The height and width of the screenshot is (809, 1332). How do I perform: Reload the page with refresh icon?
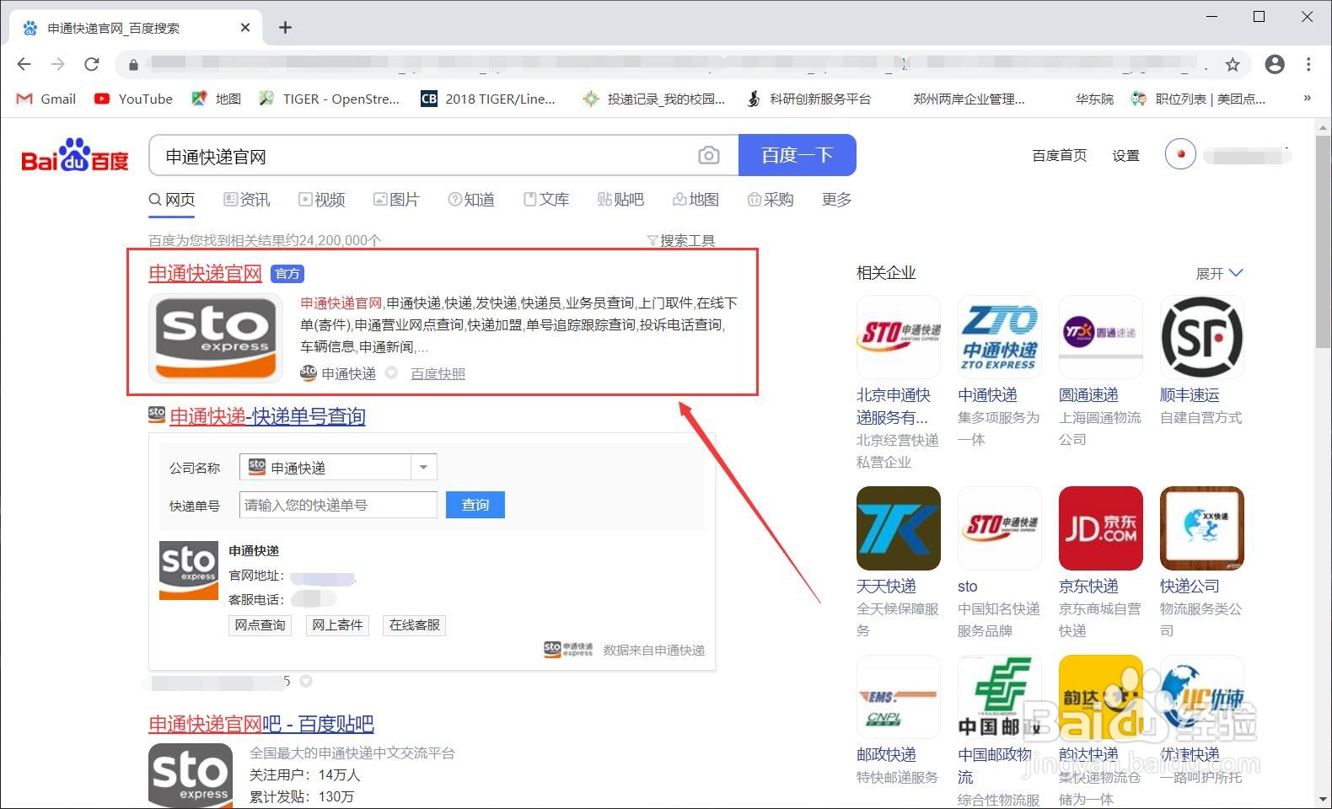point(92,64)
